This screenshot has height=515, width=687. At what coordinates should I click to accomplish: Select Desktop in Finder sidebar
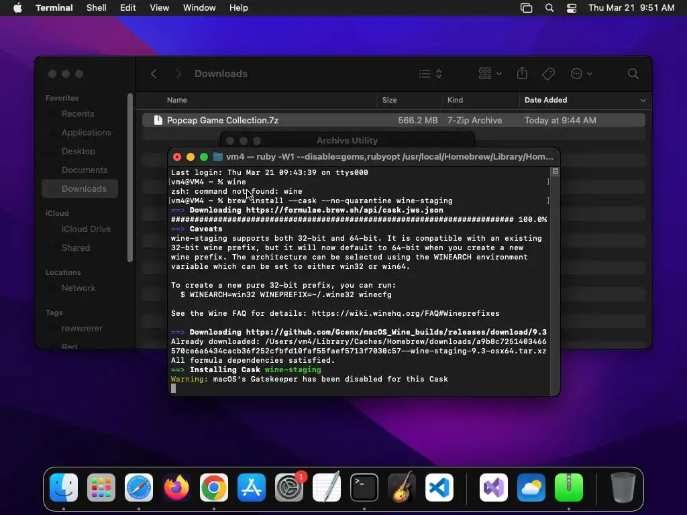click(80, 152)
